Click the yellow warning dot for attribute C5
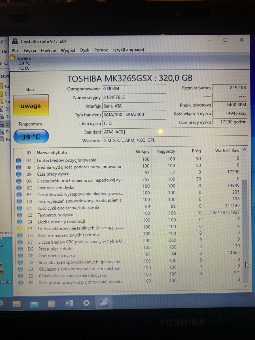Image resolution: width=255 pixels, height=340 pixels. (x=20, y=228)
